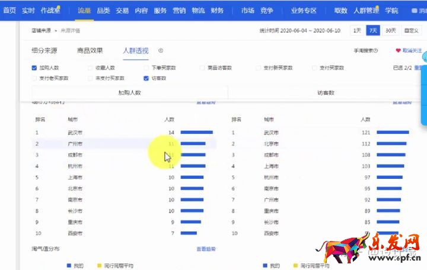Choose the 30天 time range
427x270 pixels.
tap(390, 30)
